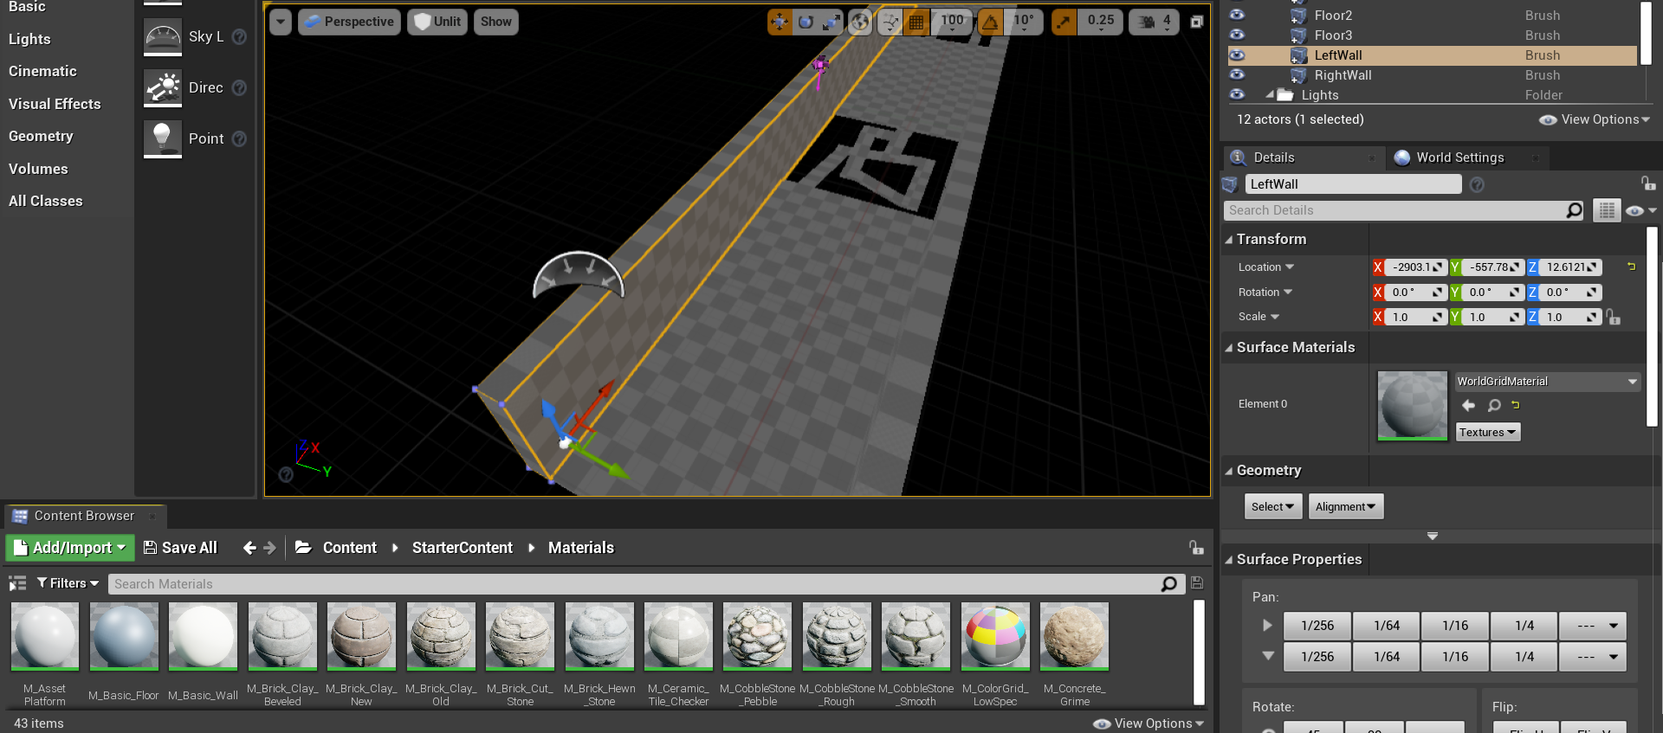The image size is (1663, 733).
Task: Open scale snap 0.25 dropdown
Action: pos(1101,22)
